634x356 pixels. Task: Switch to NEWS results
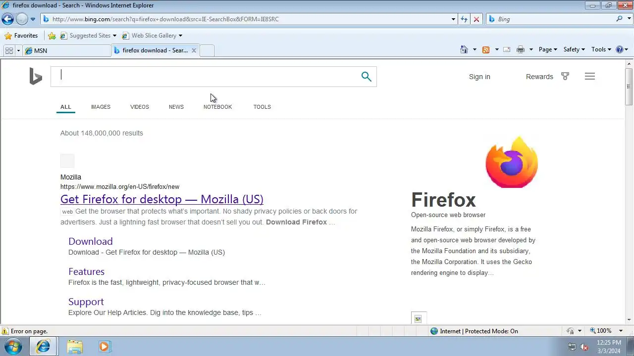176,107
